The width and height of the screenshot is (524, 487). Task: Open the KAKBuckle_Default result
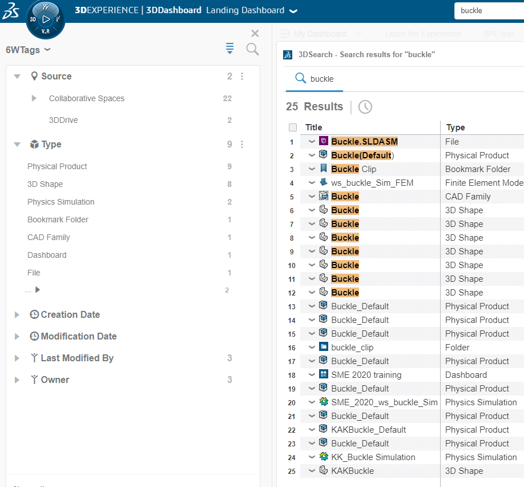[x=368, y=430]
